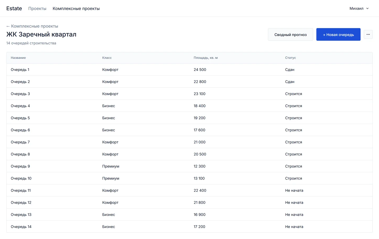The width and height of the screenshot is (379, 239).
Task: Click the Статус column header
Action: click(x=291, y=58)
